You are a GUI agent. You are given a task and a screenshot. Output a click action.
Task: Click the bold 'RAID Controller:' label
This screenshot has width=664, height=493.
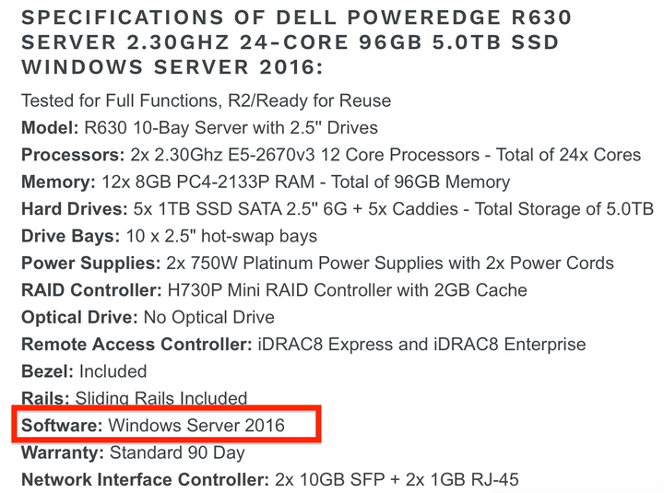point(90,290)
